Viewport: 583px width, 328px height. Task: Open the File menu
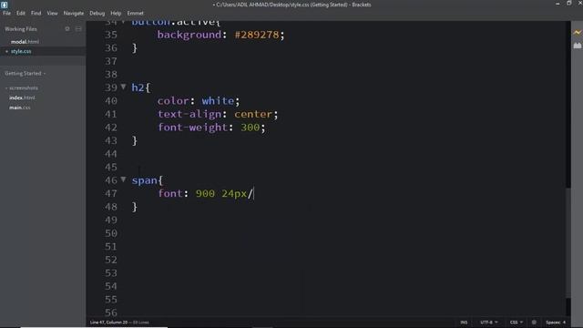tap(6, 13)
